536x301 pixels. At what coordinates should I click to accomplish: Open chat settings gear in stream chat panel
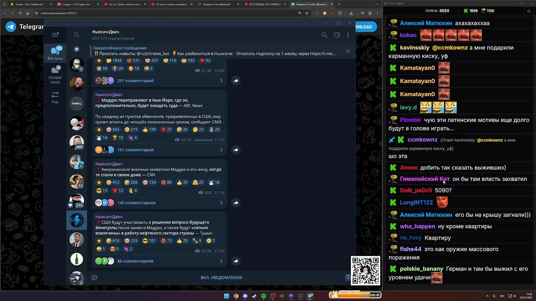[529, 11]
